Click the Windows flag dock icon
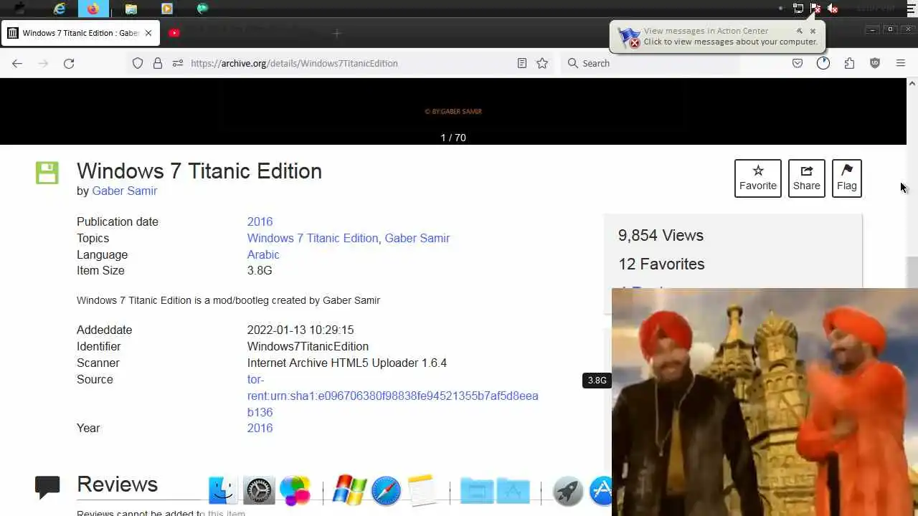The width and height of the screenshot is (918, 516). tap(349, 491)
